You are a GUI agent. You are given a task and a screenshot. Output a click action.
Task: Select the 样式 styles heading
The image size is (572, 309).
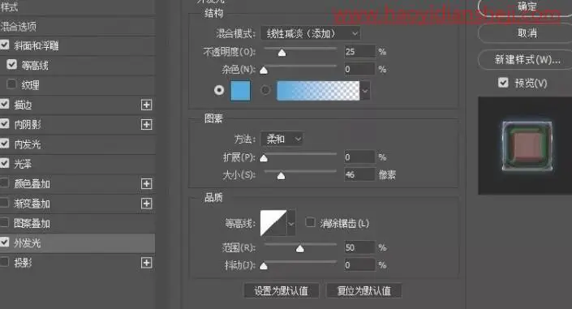[9, 7]
